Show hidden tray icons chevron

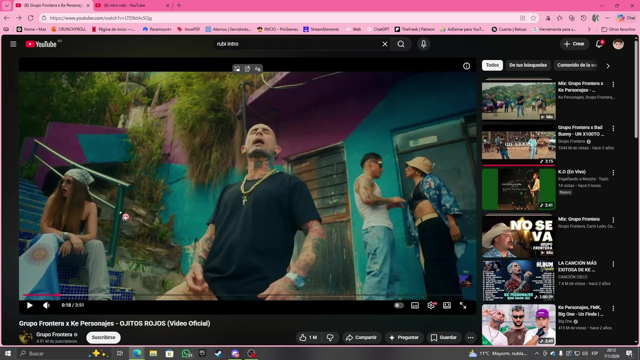538,353
